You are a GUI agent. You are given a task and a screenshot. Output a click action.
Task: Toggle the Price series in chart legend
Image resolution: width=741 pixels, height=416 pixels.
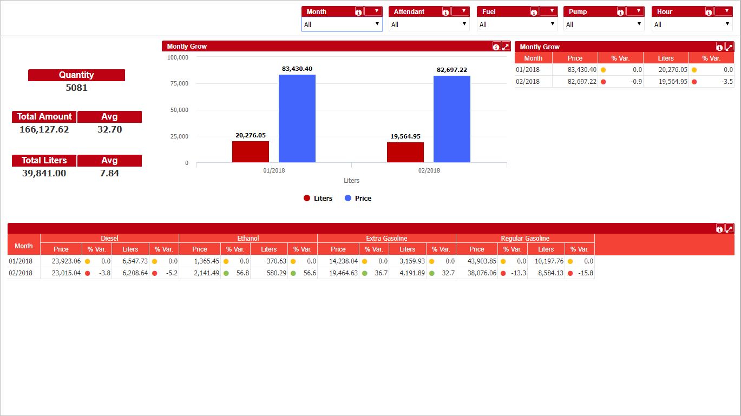(x=358, y=199)
